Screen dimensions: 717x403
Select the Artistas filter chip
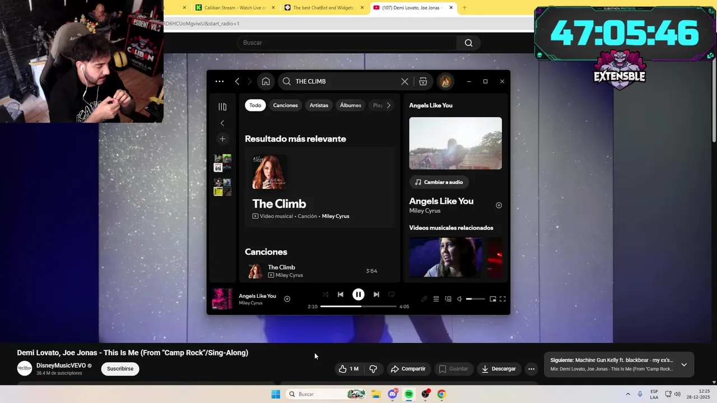pyautogui.click(x=319, y=105)
